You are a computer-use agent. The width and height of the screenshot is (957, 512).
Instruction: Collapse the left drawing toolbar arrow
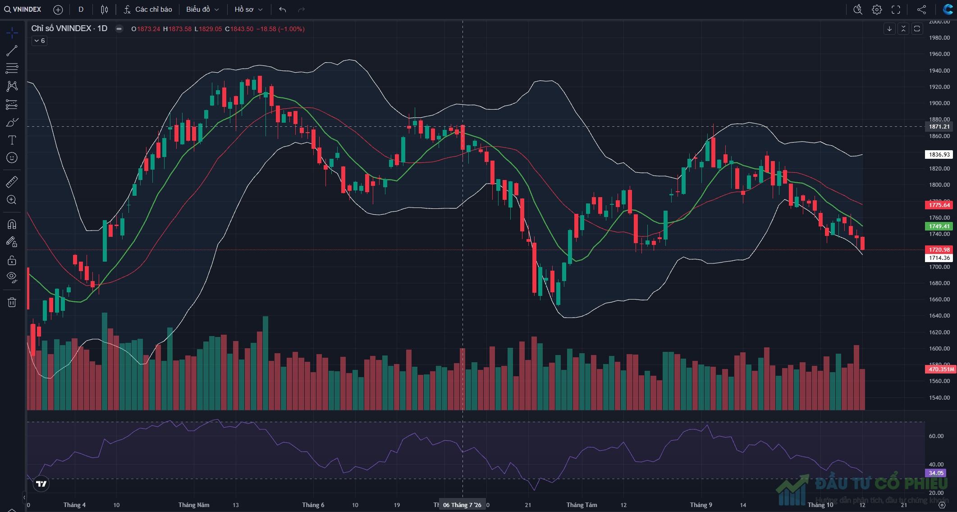tap(24, 498)
